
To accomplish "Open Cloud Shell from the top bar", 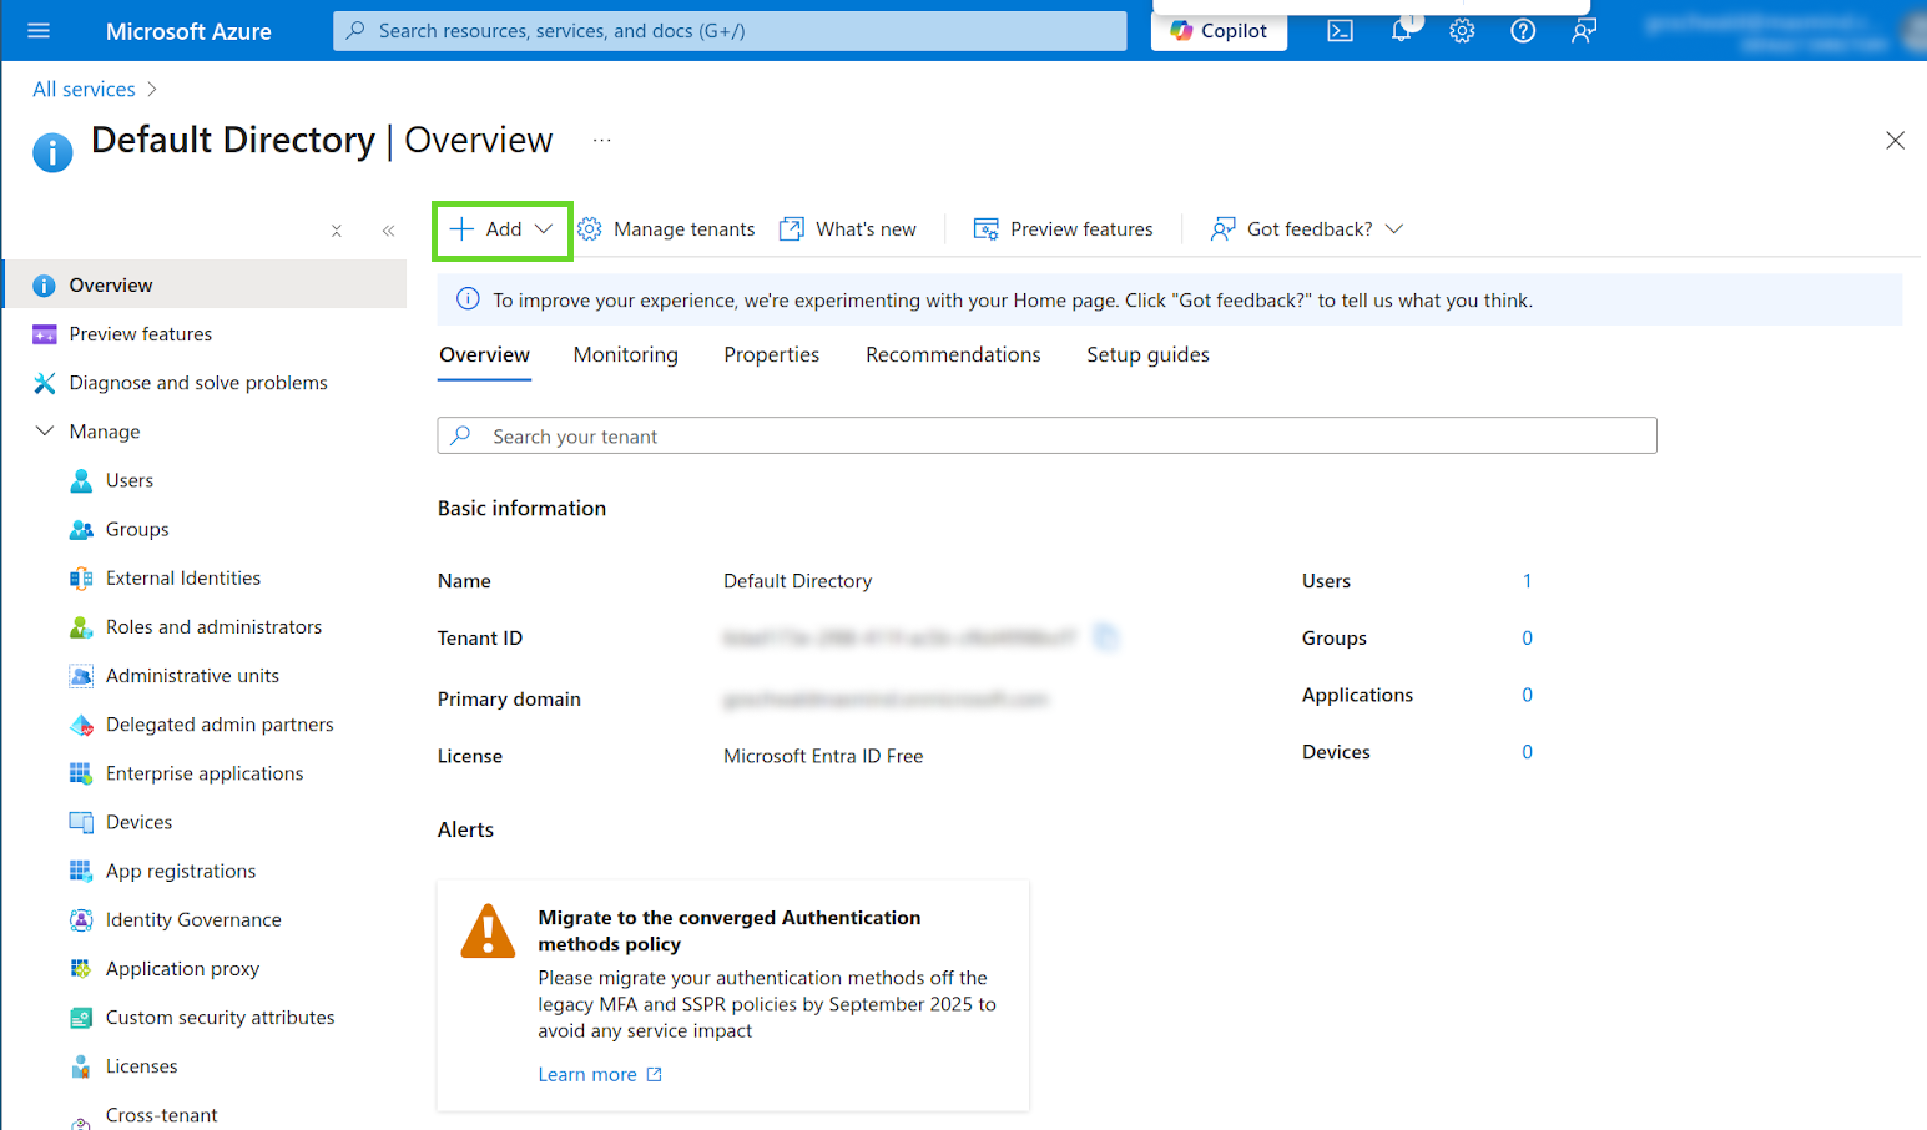I will point(1339,31).
